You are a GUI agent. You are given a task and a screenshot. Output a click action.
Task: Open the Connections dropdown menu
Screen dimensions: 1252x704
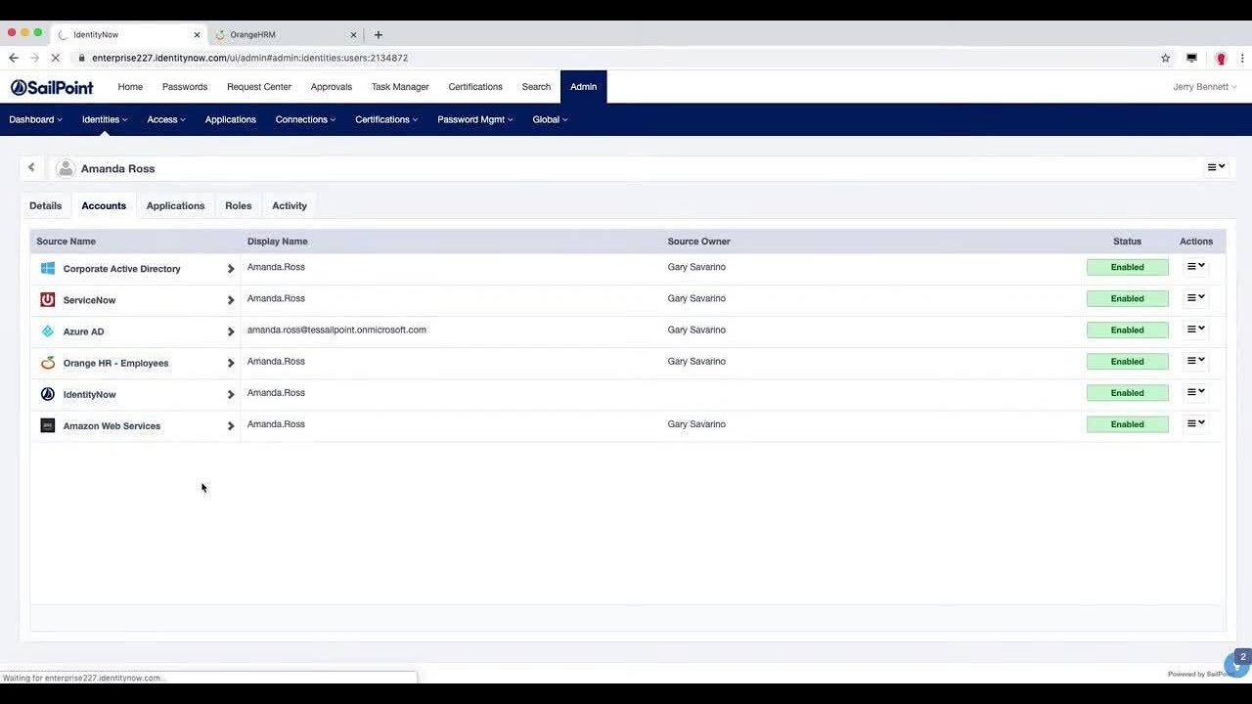click(305, 119)
